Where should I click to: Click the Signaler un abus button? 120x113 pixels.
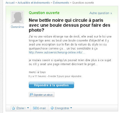(x=41, y=95)
